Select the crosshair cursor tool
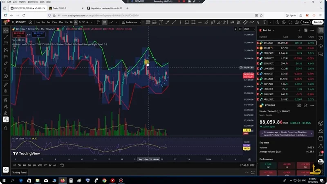This screenshot has width=327, height=184. tap(6, 30)
